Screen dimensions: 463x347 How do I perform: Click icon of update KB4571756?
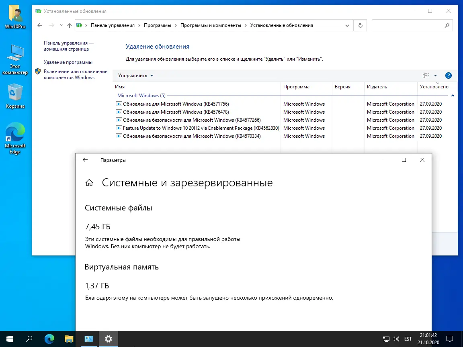coord(119,104)
